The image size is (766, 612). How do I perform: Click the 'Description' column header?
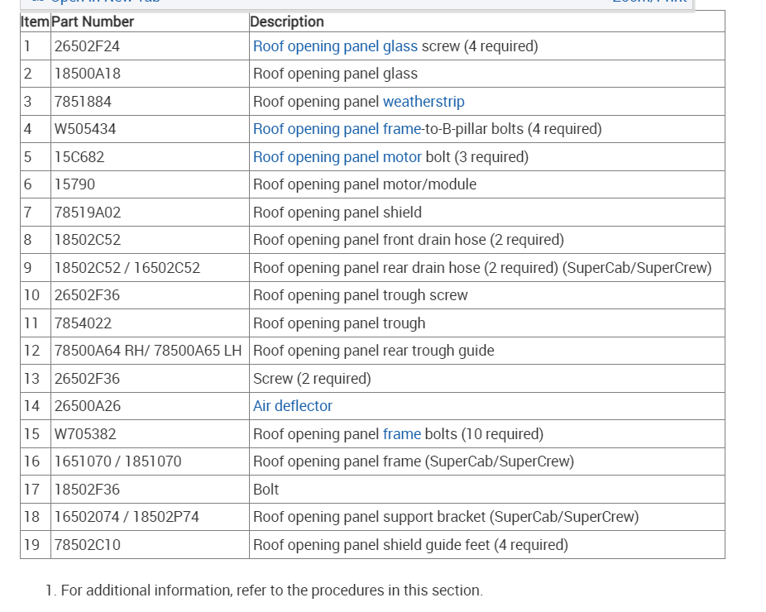(287, 22)
